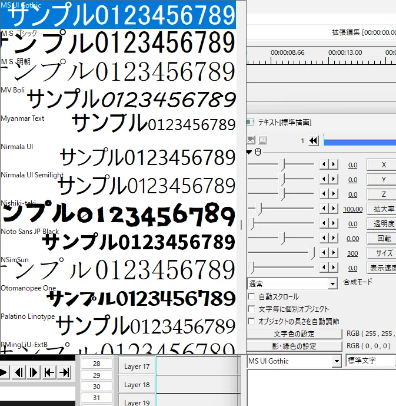Pick Palatino Linotype font sample
The height and width of the screenshot is (406, 396).
click(118, 325)
